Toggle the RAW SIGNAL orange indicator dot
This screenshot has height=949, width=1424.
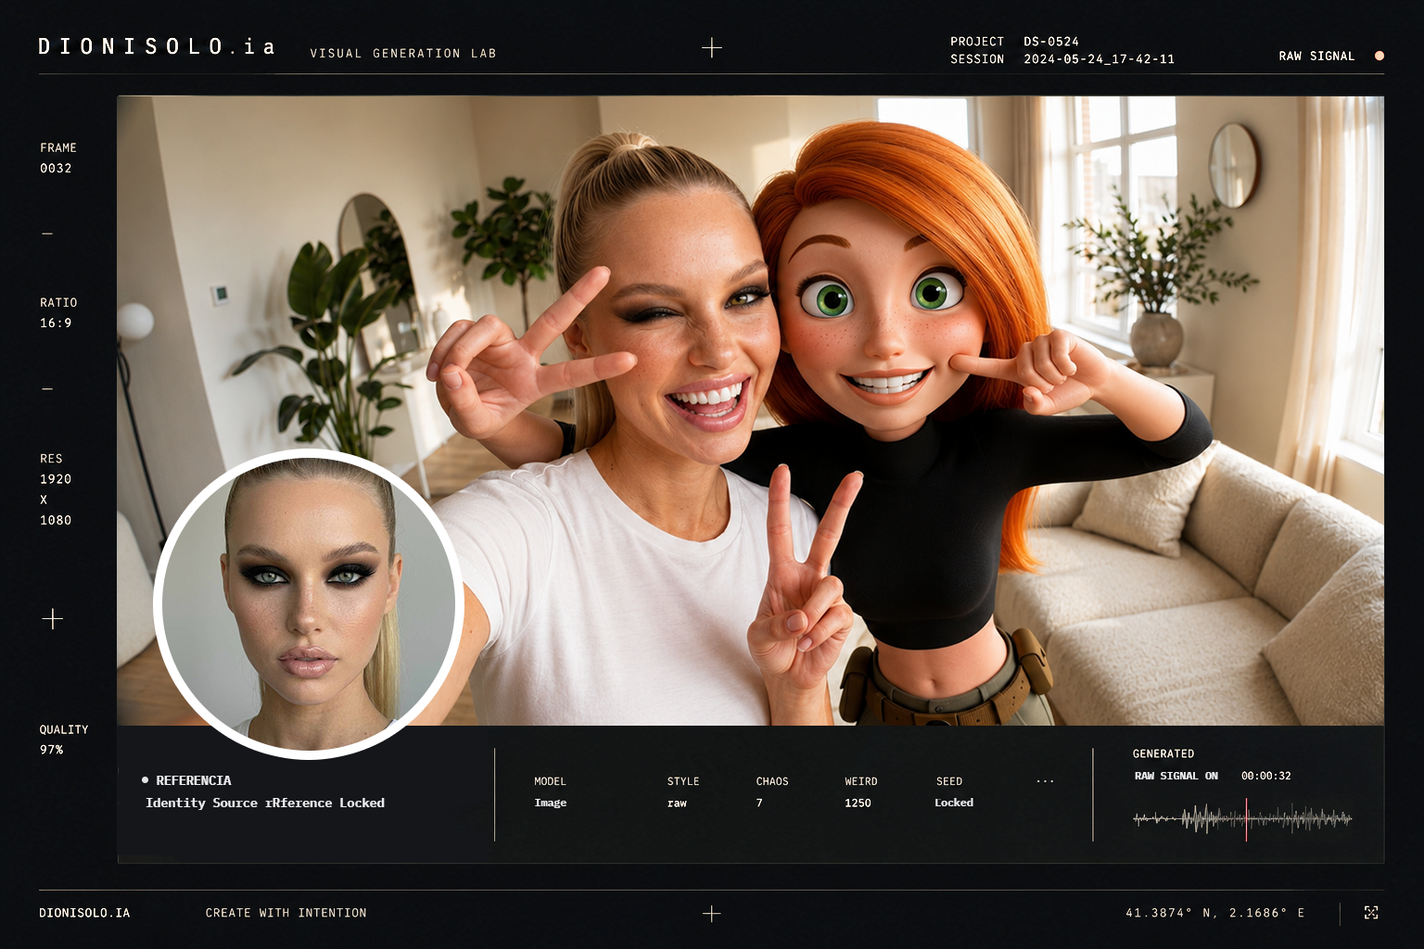click(x=1379, y=57)
